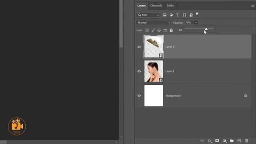Click the search magnifier in Kind filter
Image resolution: width=256 pixels, height=144 pixels.
[x=140, y=15]
